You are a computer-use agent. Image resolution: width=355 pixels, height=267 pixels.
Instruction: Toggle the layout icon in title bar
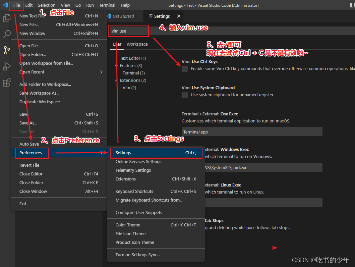(352, 5)
